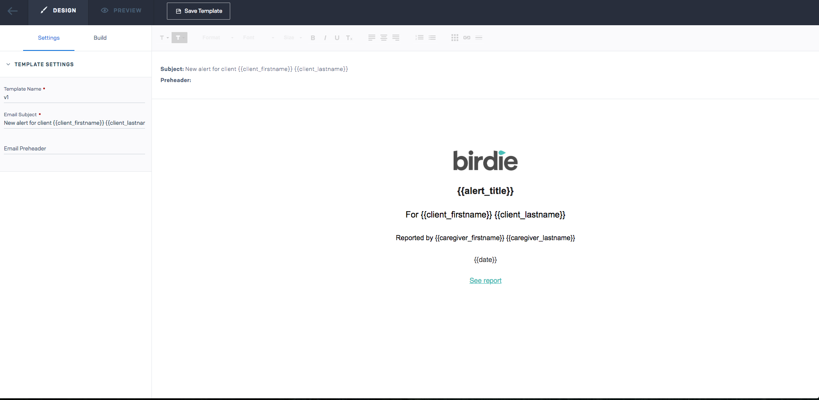Select the birdie logo image
This screenshot has width=819, height=400.
[x=485, y=161]
